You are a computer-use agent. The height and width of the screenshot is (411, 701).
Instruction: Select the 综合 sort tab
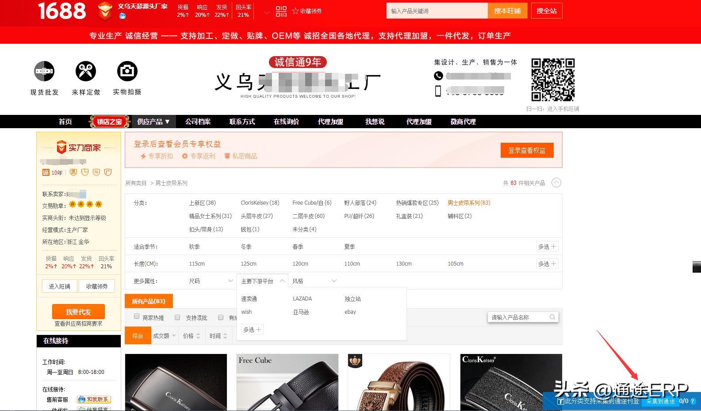click(138, 336)
